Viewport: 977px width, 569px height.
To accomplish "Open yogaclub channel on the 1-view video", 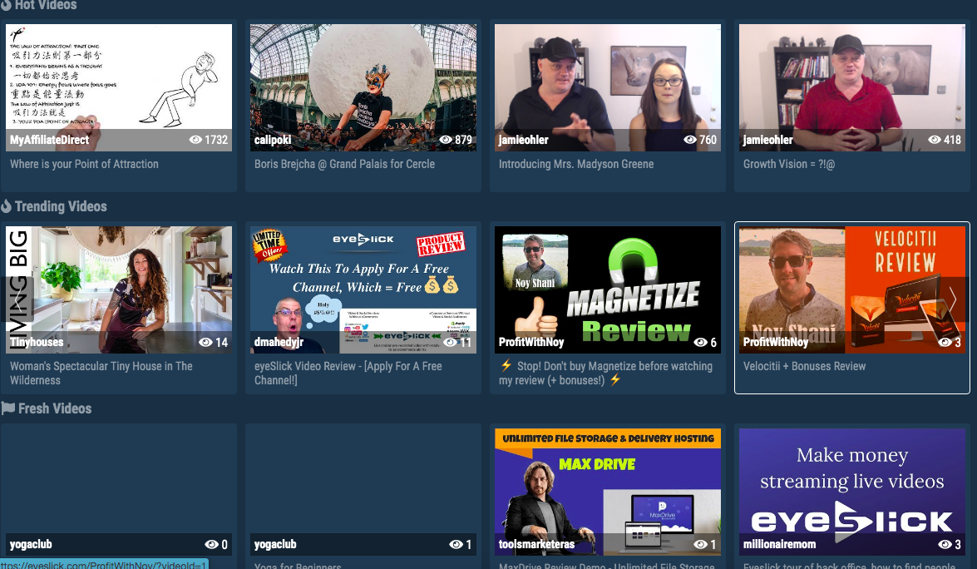I will pos(274,544).
